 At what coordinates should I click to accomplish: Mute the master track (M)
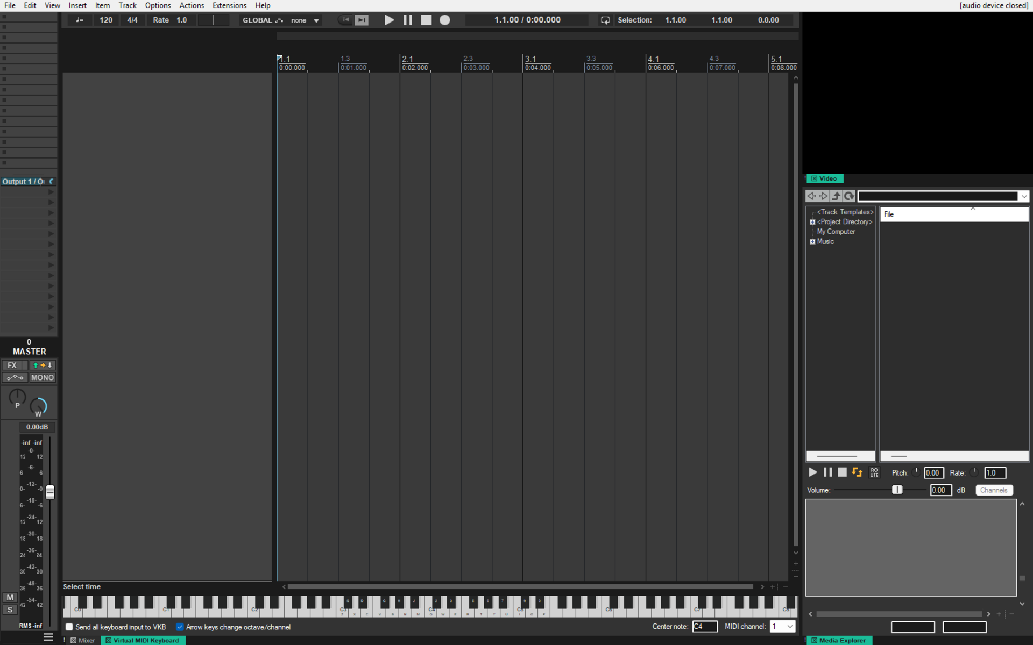pyautogui.click(x=10, y=597)
